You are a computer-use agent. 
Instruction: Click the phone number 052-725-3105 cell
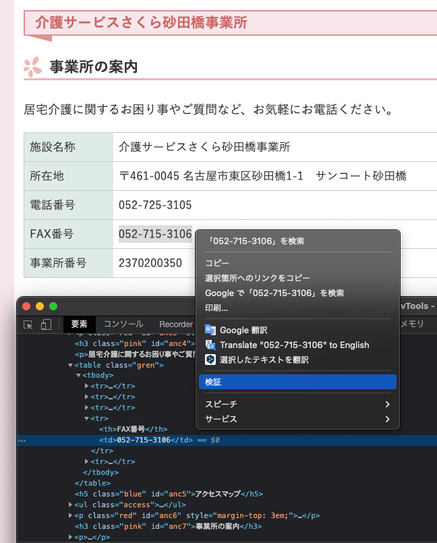(155, 205)
